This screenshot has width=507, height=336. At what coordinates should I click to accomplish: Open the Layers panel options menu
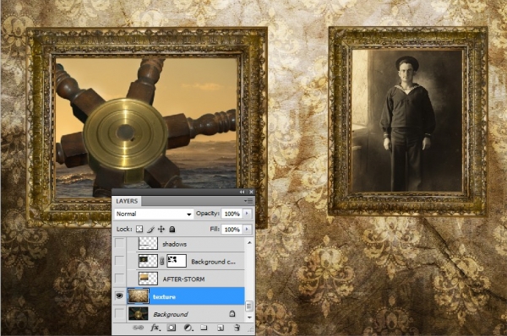pyautogui.click(x=248, y=201)
